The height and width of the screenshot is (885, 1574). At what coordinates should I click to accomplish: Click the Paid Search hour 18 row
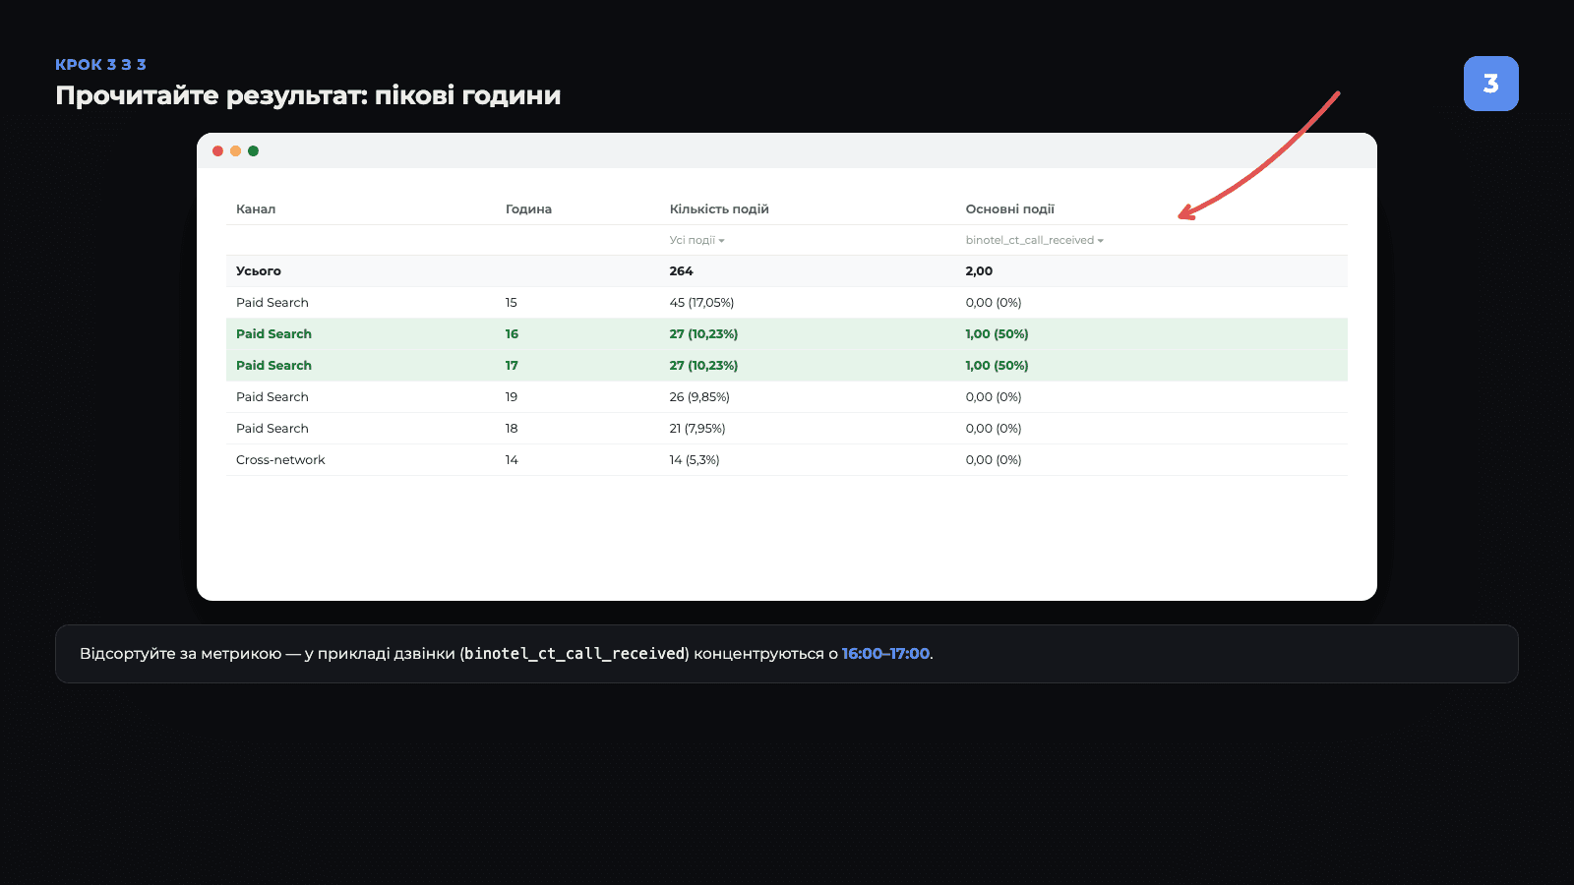pos(787,429)
